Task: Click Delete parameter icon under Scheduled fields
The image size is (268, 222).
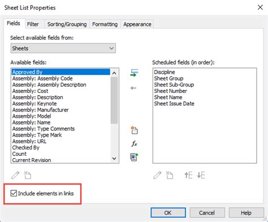Action: pyautogui.click(x=170, y=175)
